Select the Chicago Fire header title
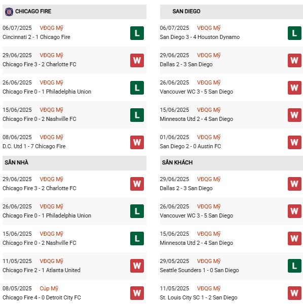This screenshot has width=303, height=304. [x=33, y=12]
